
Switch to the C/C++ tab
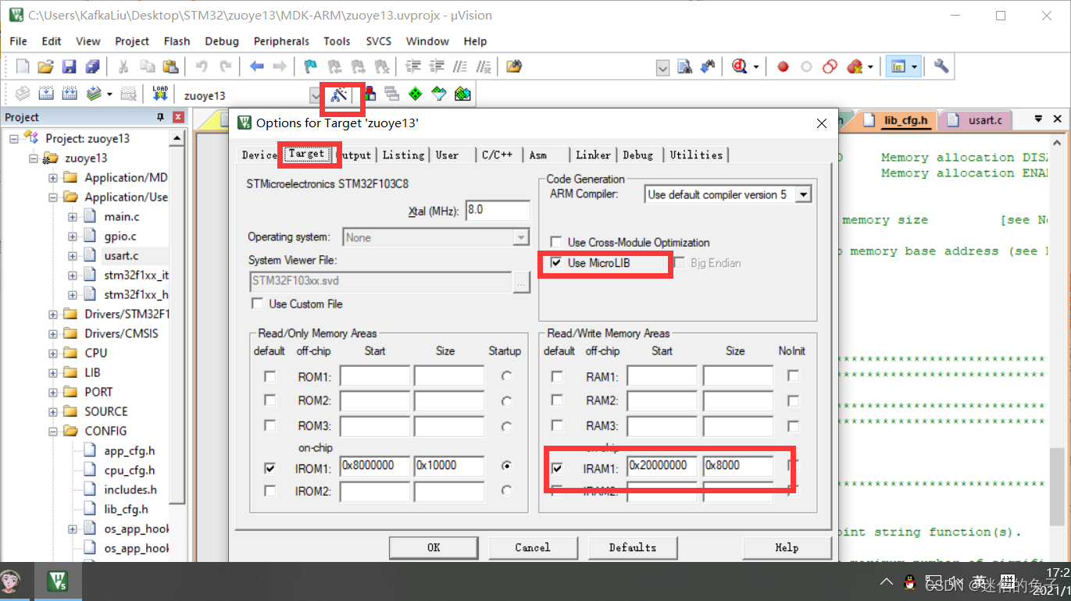coord(497,155)
